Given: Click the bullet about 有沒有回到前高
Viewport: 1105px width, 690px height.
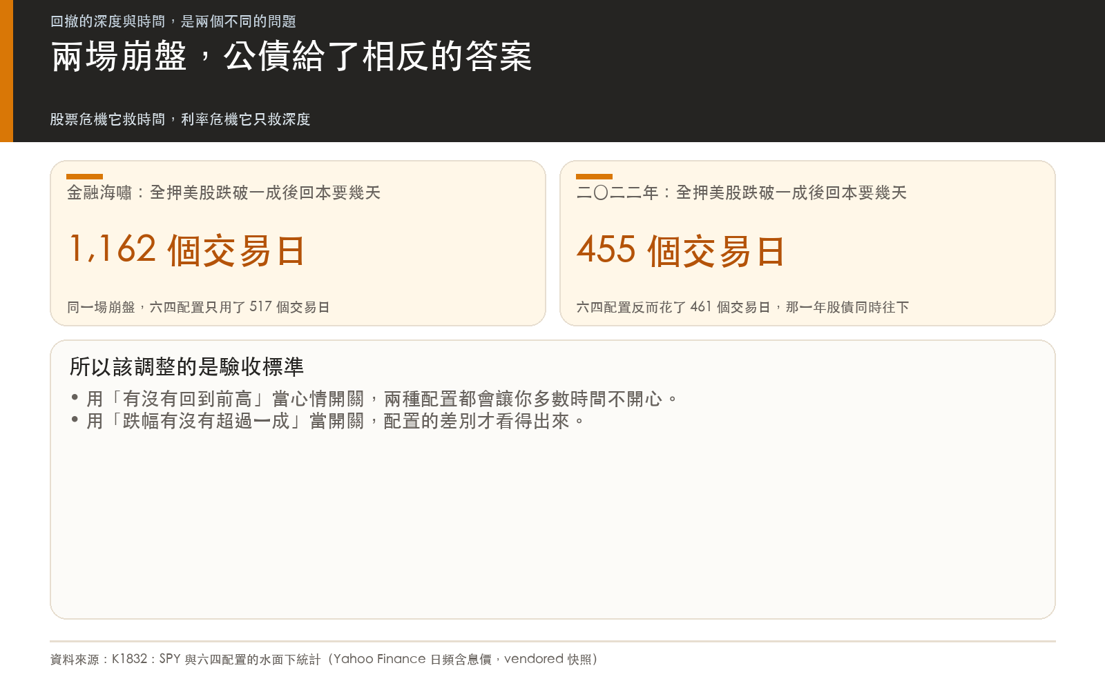Looking at the screenshot, I should [375, 399].
